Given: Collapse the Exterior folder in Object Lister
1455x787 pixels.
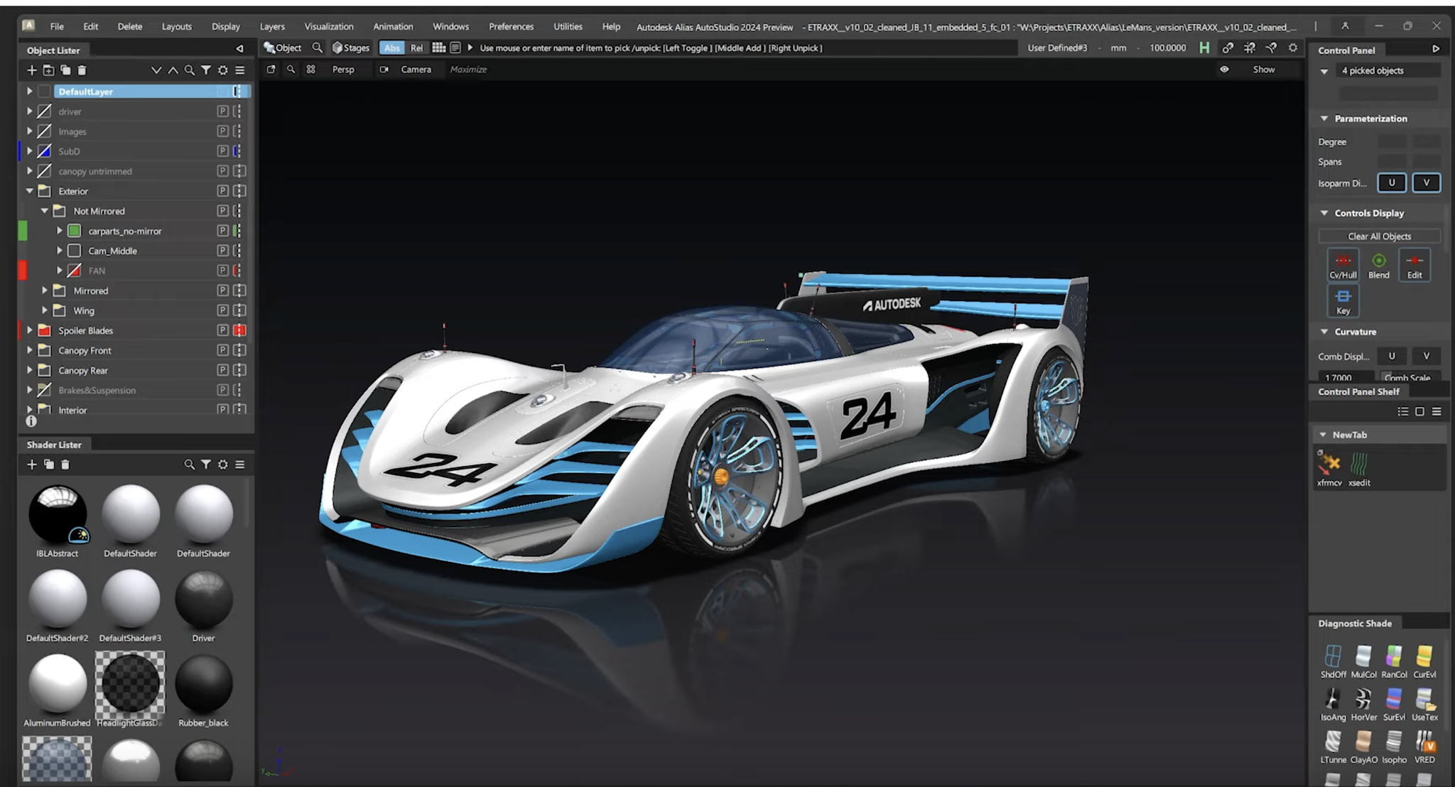Looking at the screenshot, I should [x=29, y=190].
